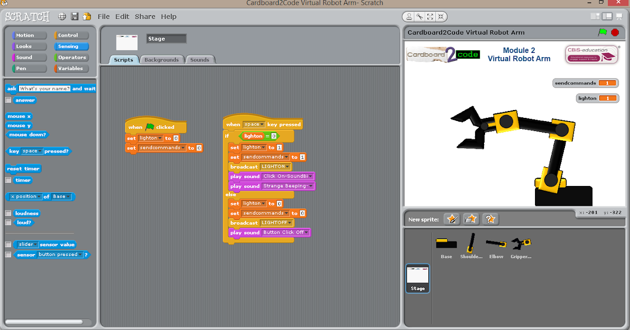
Task: Switch to the Backgrounds tab
Action: coord(162,60)
